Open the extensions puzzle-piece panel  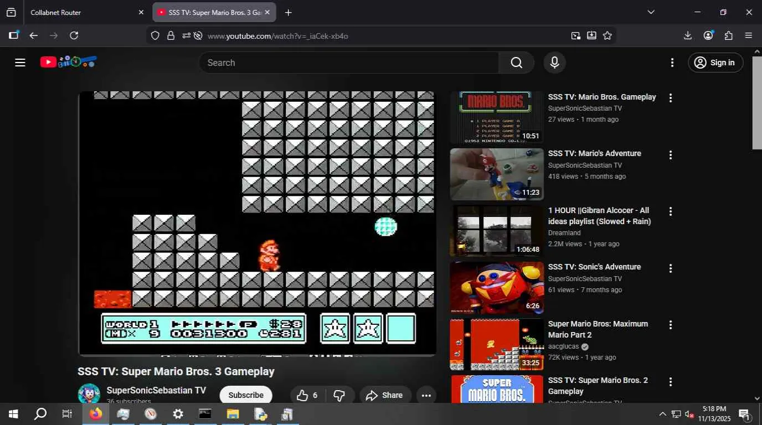pos(729,35)
